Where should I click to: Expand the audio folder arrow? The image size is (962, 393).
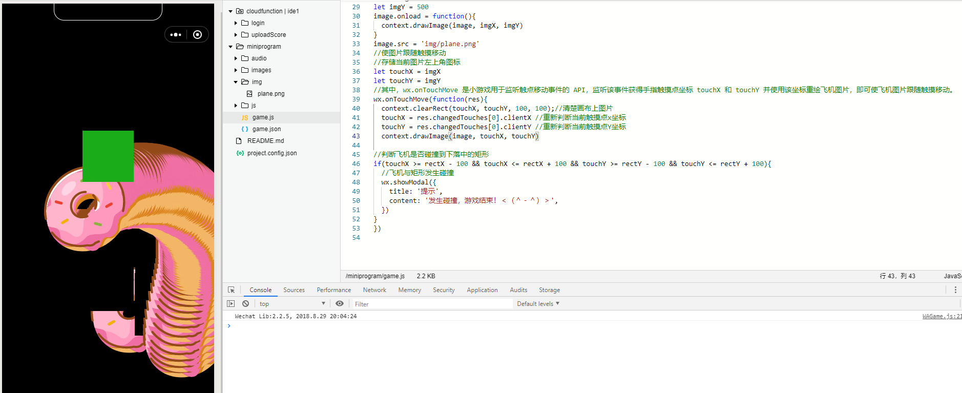click(236, 58)
